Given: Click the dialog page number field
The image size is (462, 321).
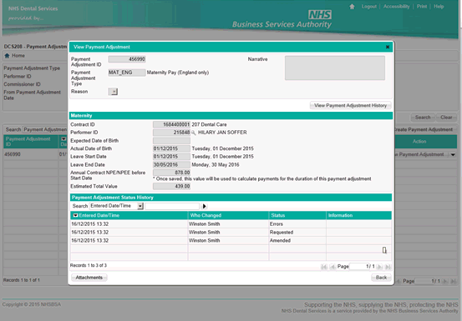Looking at the screenshot, I should pos(359,267).
